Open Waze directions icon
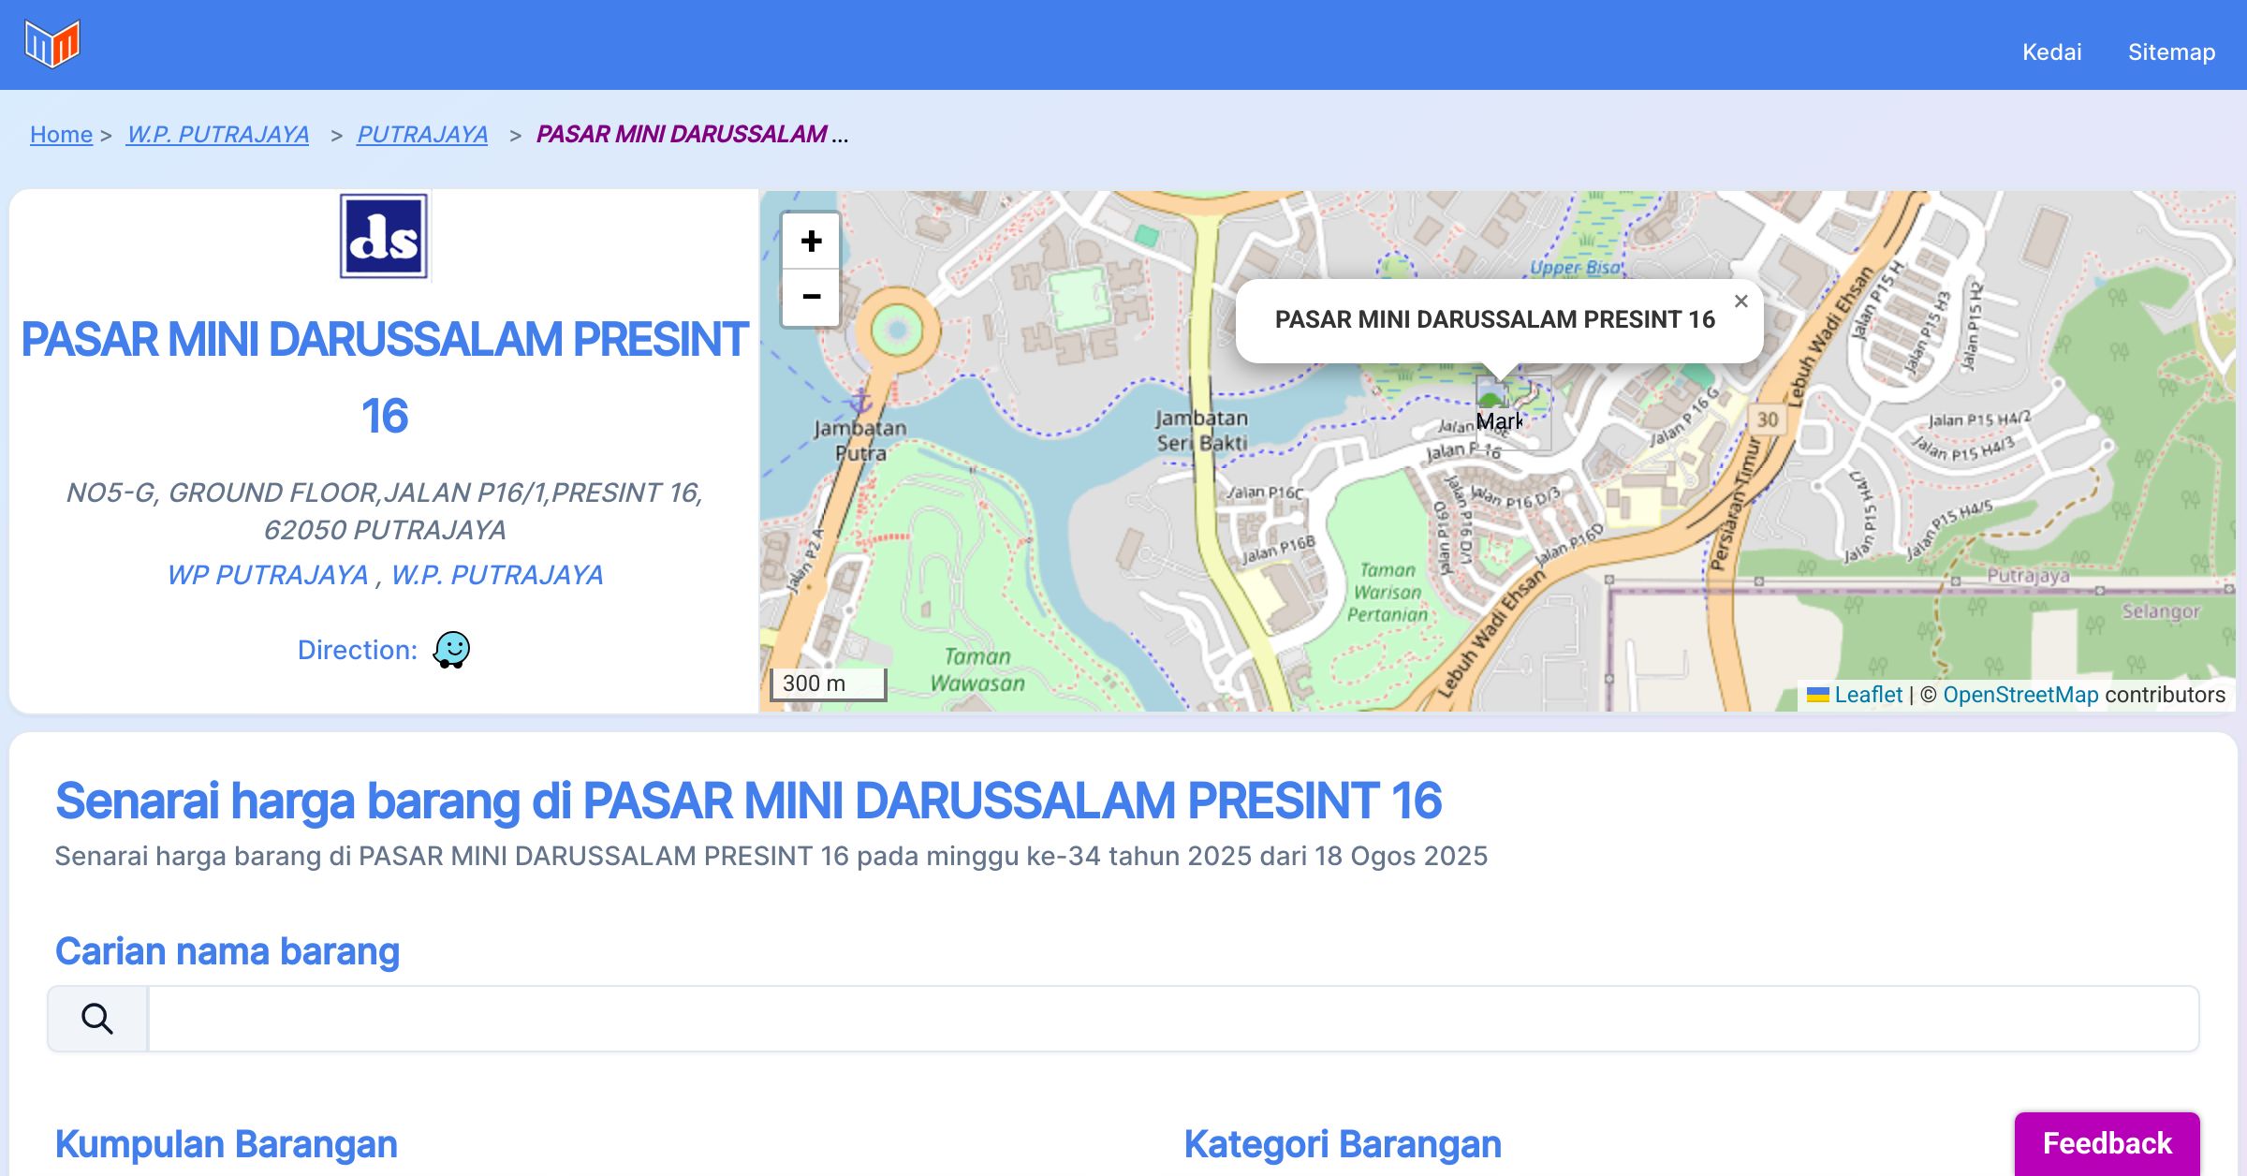Screen dimensions: 2247x1176 [x=451, y=649]
